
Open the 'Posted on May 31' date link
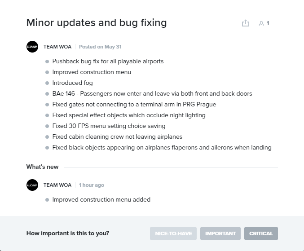pos(100,47)
